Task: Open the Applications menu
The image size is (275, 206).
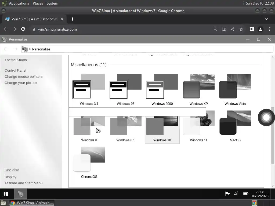Action: point(19,3)
